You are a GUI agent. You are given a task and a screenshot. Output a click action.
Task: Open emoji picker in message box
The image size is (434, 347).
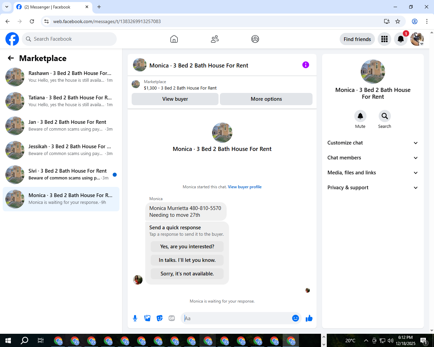pos(296,318)
